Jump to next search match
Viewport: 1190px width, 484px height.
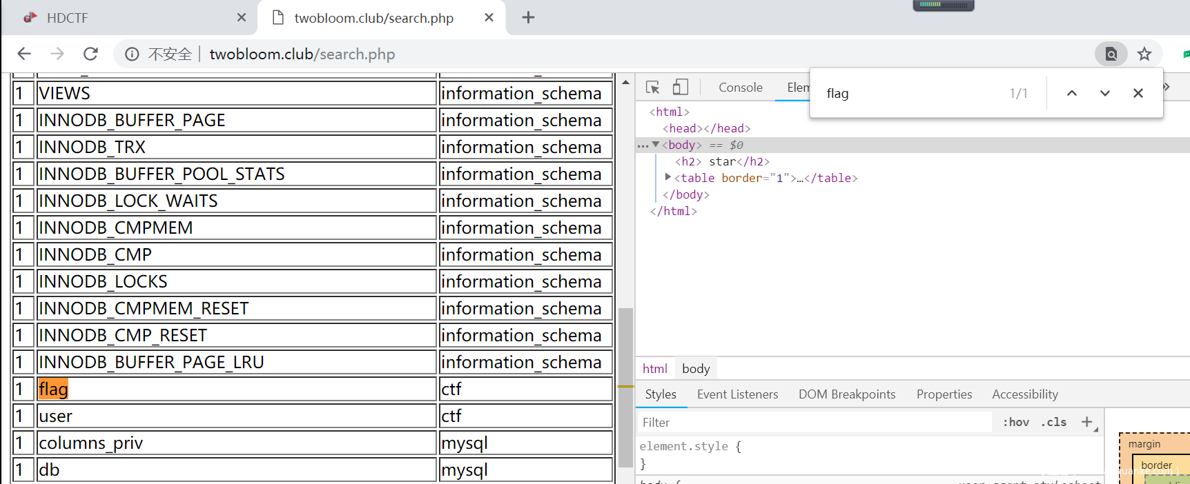click(x=1105, y=93)
